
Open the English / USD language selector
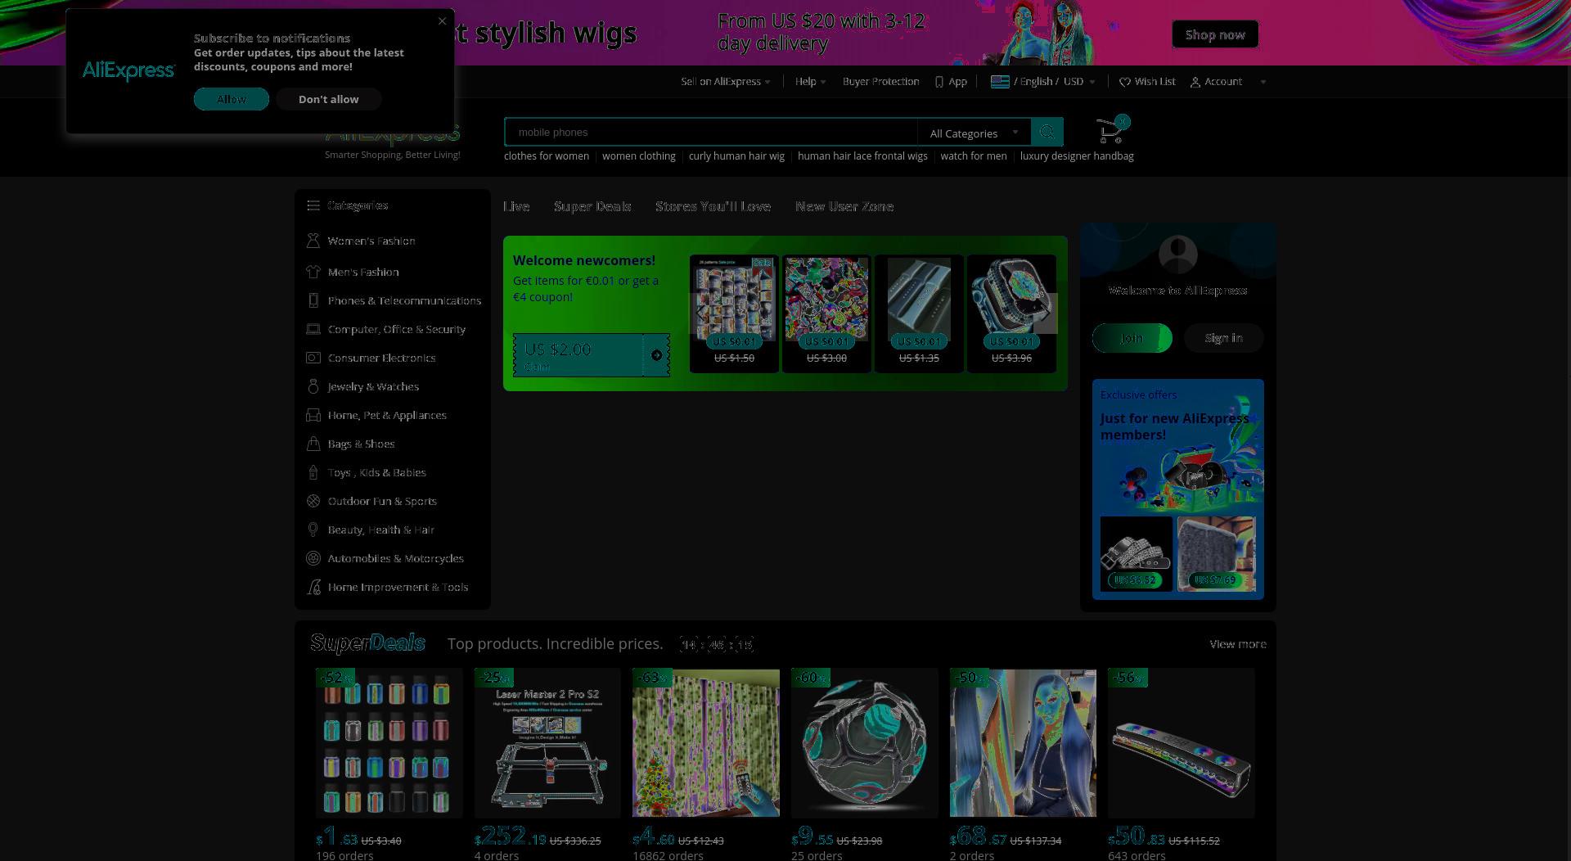[1042, 82]
